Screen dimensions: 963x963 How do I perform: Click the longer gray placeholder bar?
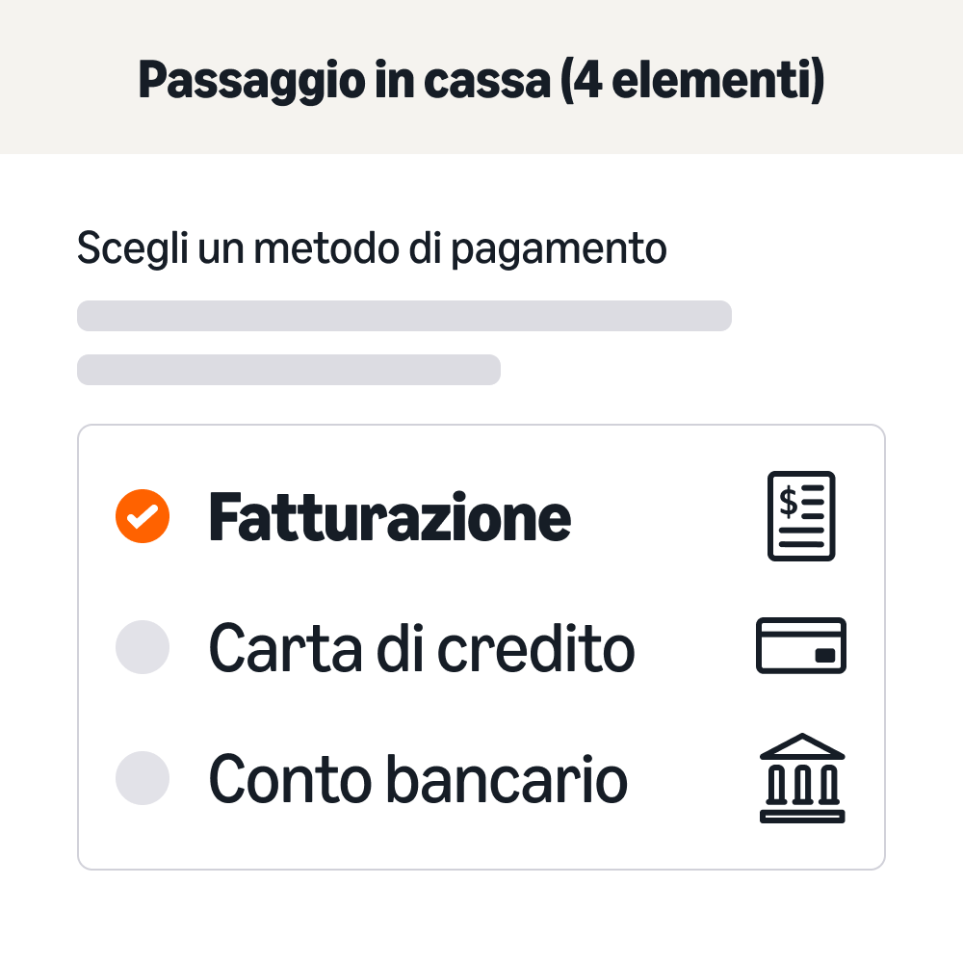(x=404, y=316)
